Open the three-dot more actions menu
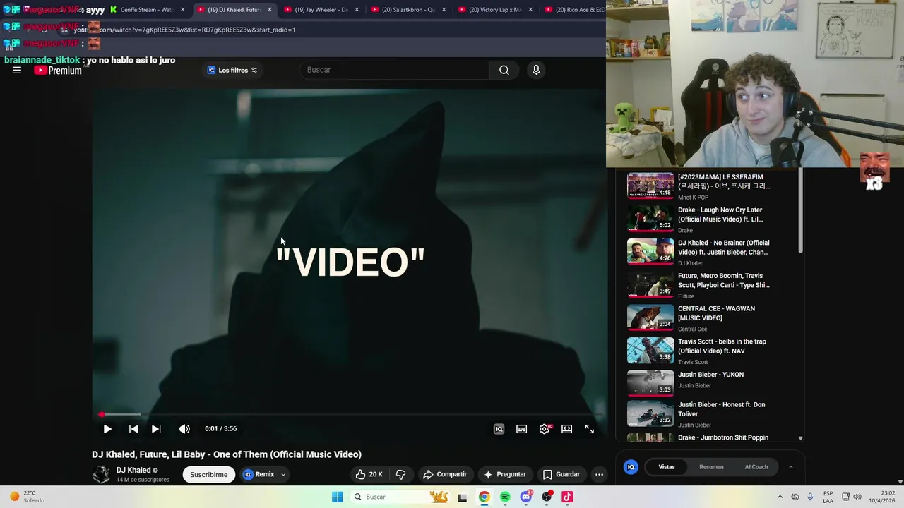Image resolution: width=904 pixels, height=508 pixels. coord(599,474)
